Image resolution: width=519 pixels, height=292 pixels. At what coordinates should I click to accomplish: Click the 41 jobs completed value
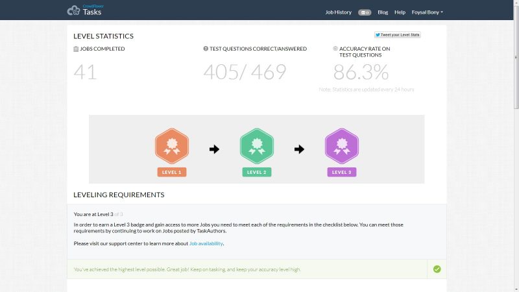coord(85,72)
